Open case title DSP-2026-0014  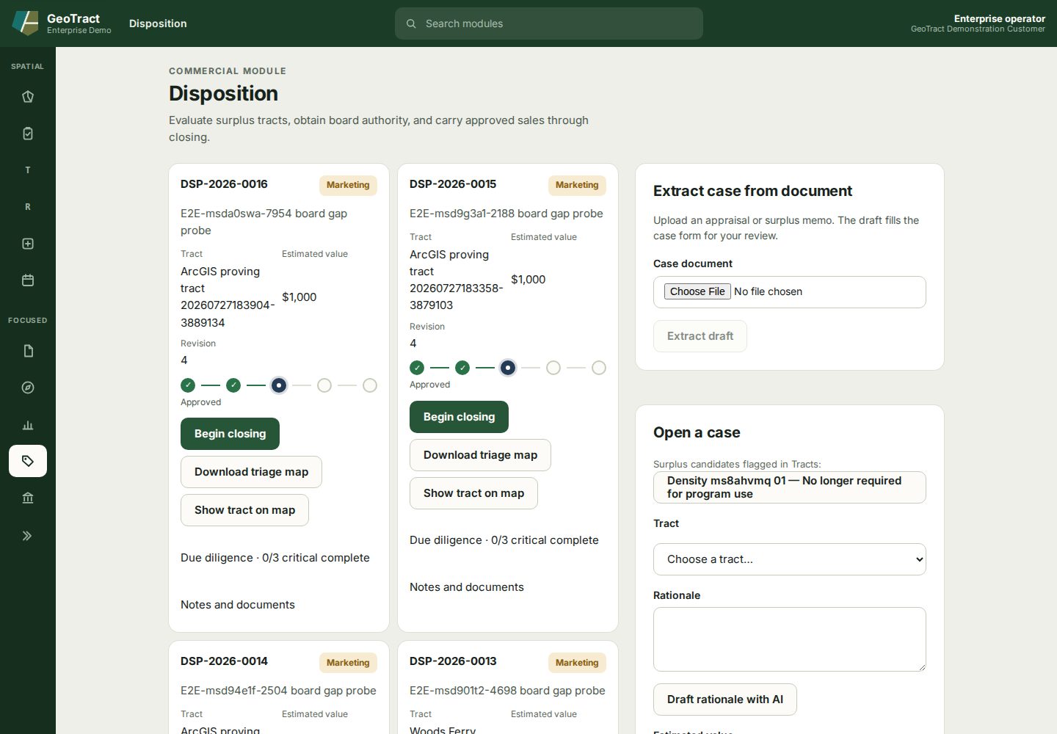(x=224, y=661)
